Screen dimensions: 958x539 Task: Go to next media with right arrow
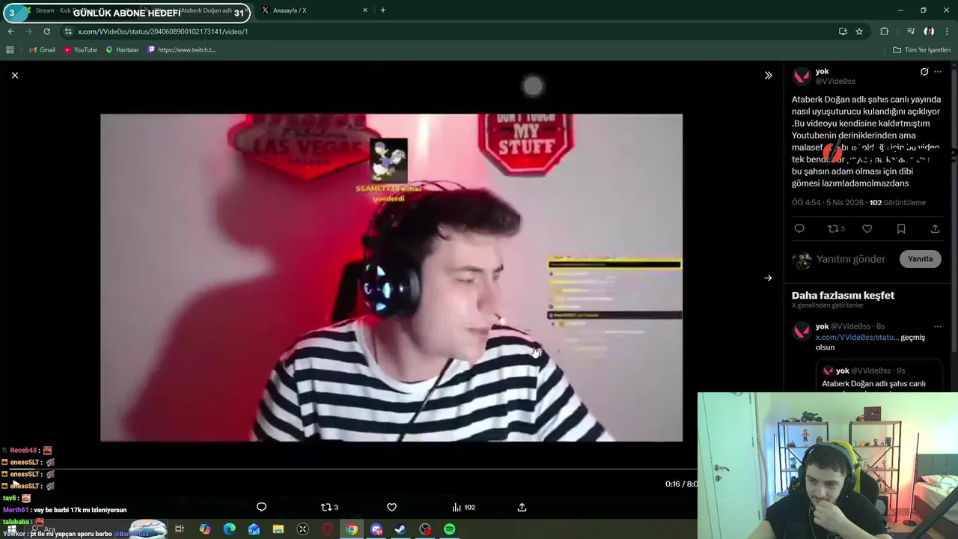point(768,278)
